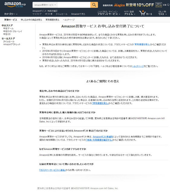Open Amazonアウトレット in the sidebar

tap(12, 44)
